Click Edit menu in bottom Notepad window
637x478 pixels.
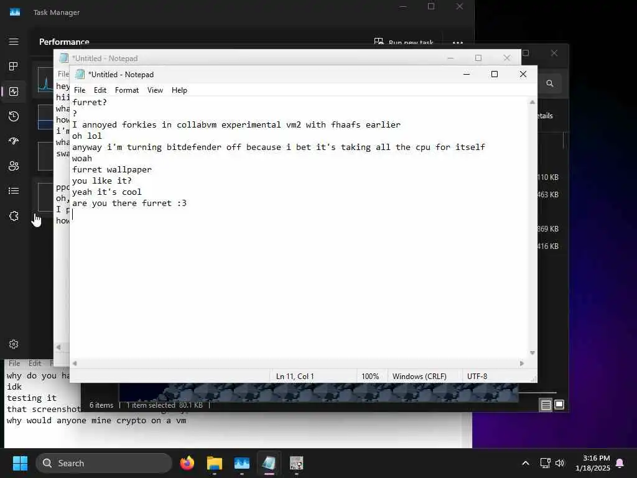point(35,363)
